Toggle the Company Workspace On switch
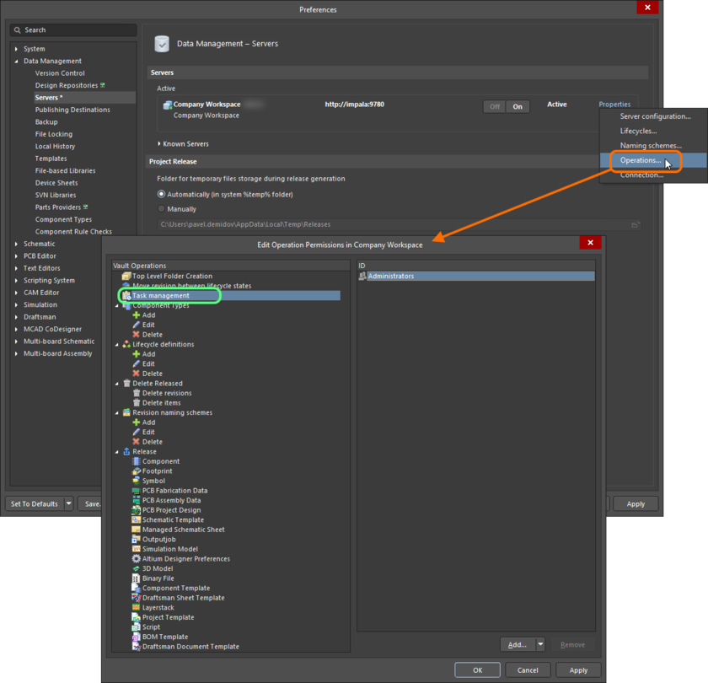Viewport: 708px width, 683px height. coord(518,106)
